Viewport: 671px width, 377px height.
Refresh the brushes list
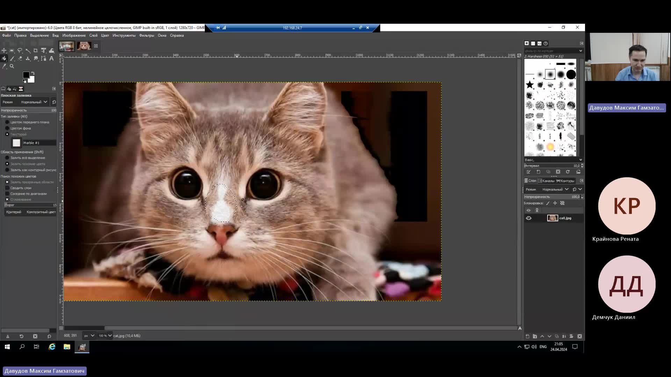[x=568, y=172]
